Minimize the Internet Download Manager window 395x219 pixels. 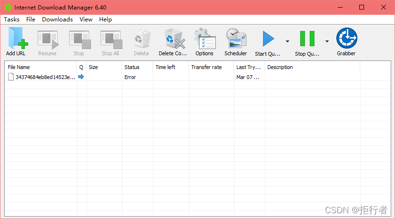pyautogui.click(x=340, y=7)
